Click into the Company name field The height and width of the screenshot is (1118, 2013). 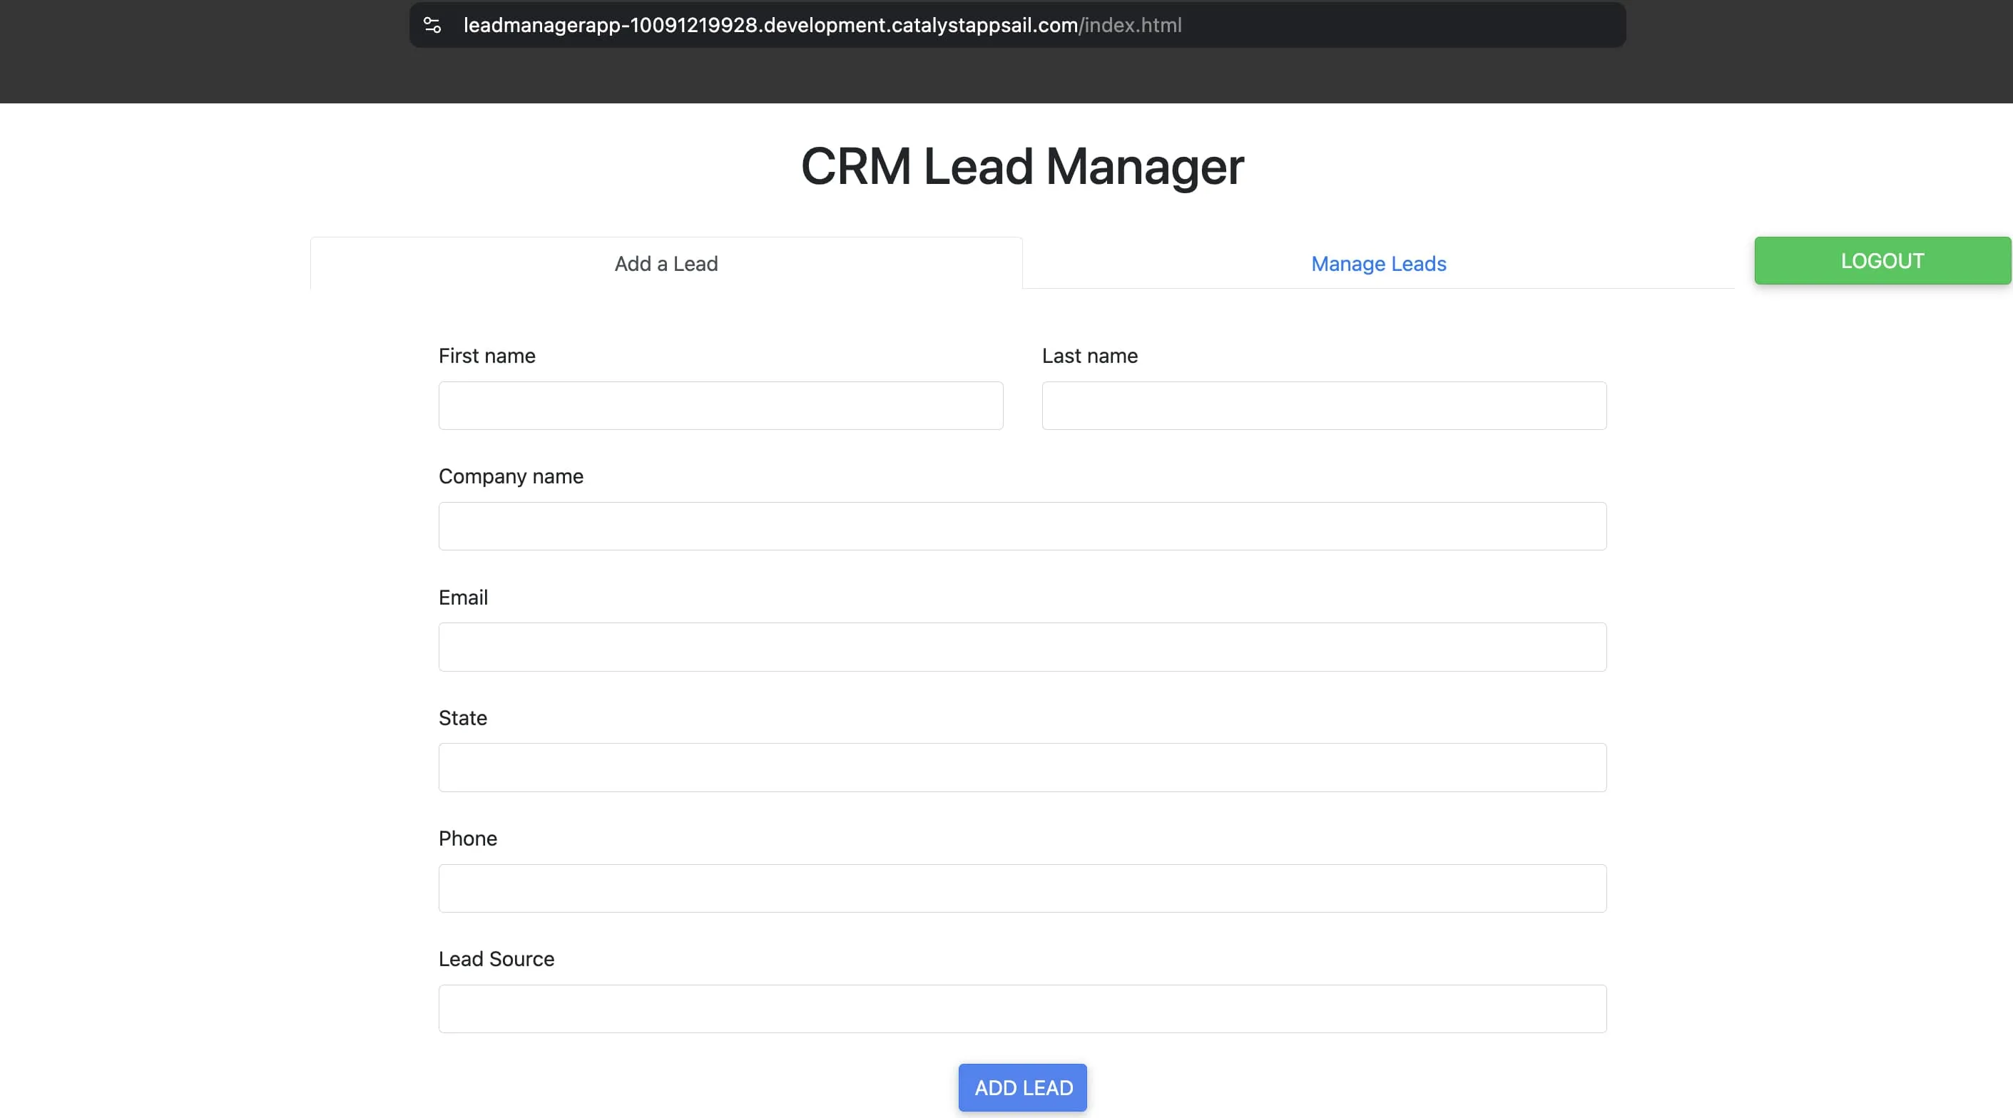pyautogui.click(x=1022, y=525)
